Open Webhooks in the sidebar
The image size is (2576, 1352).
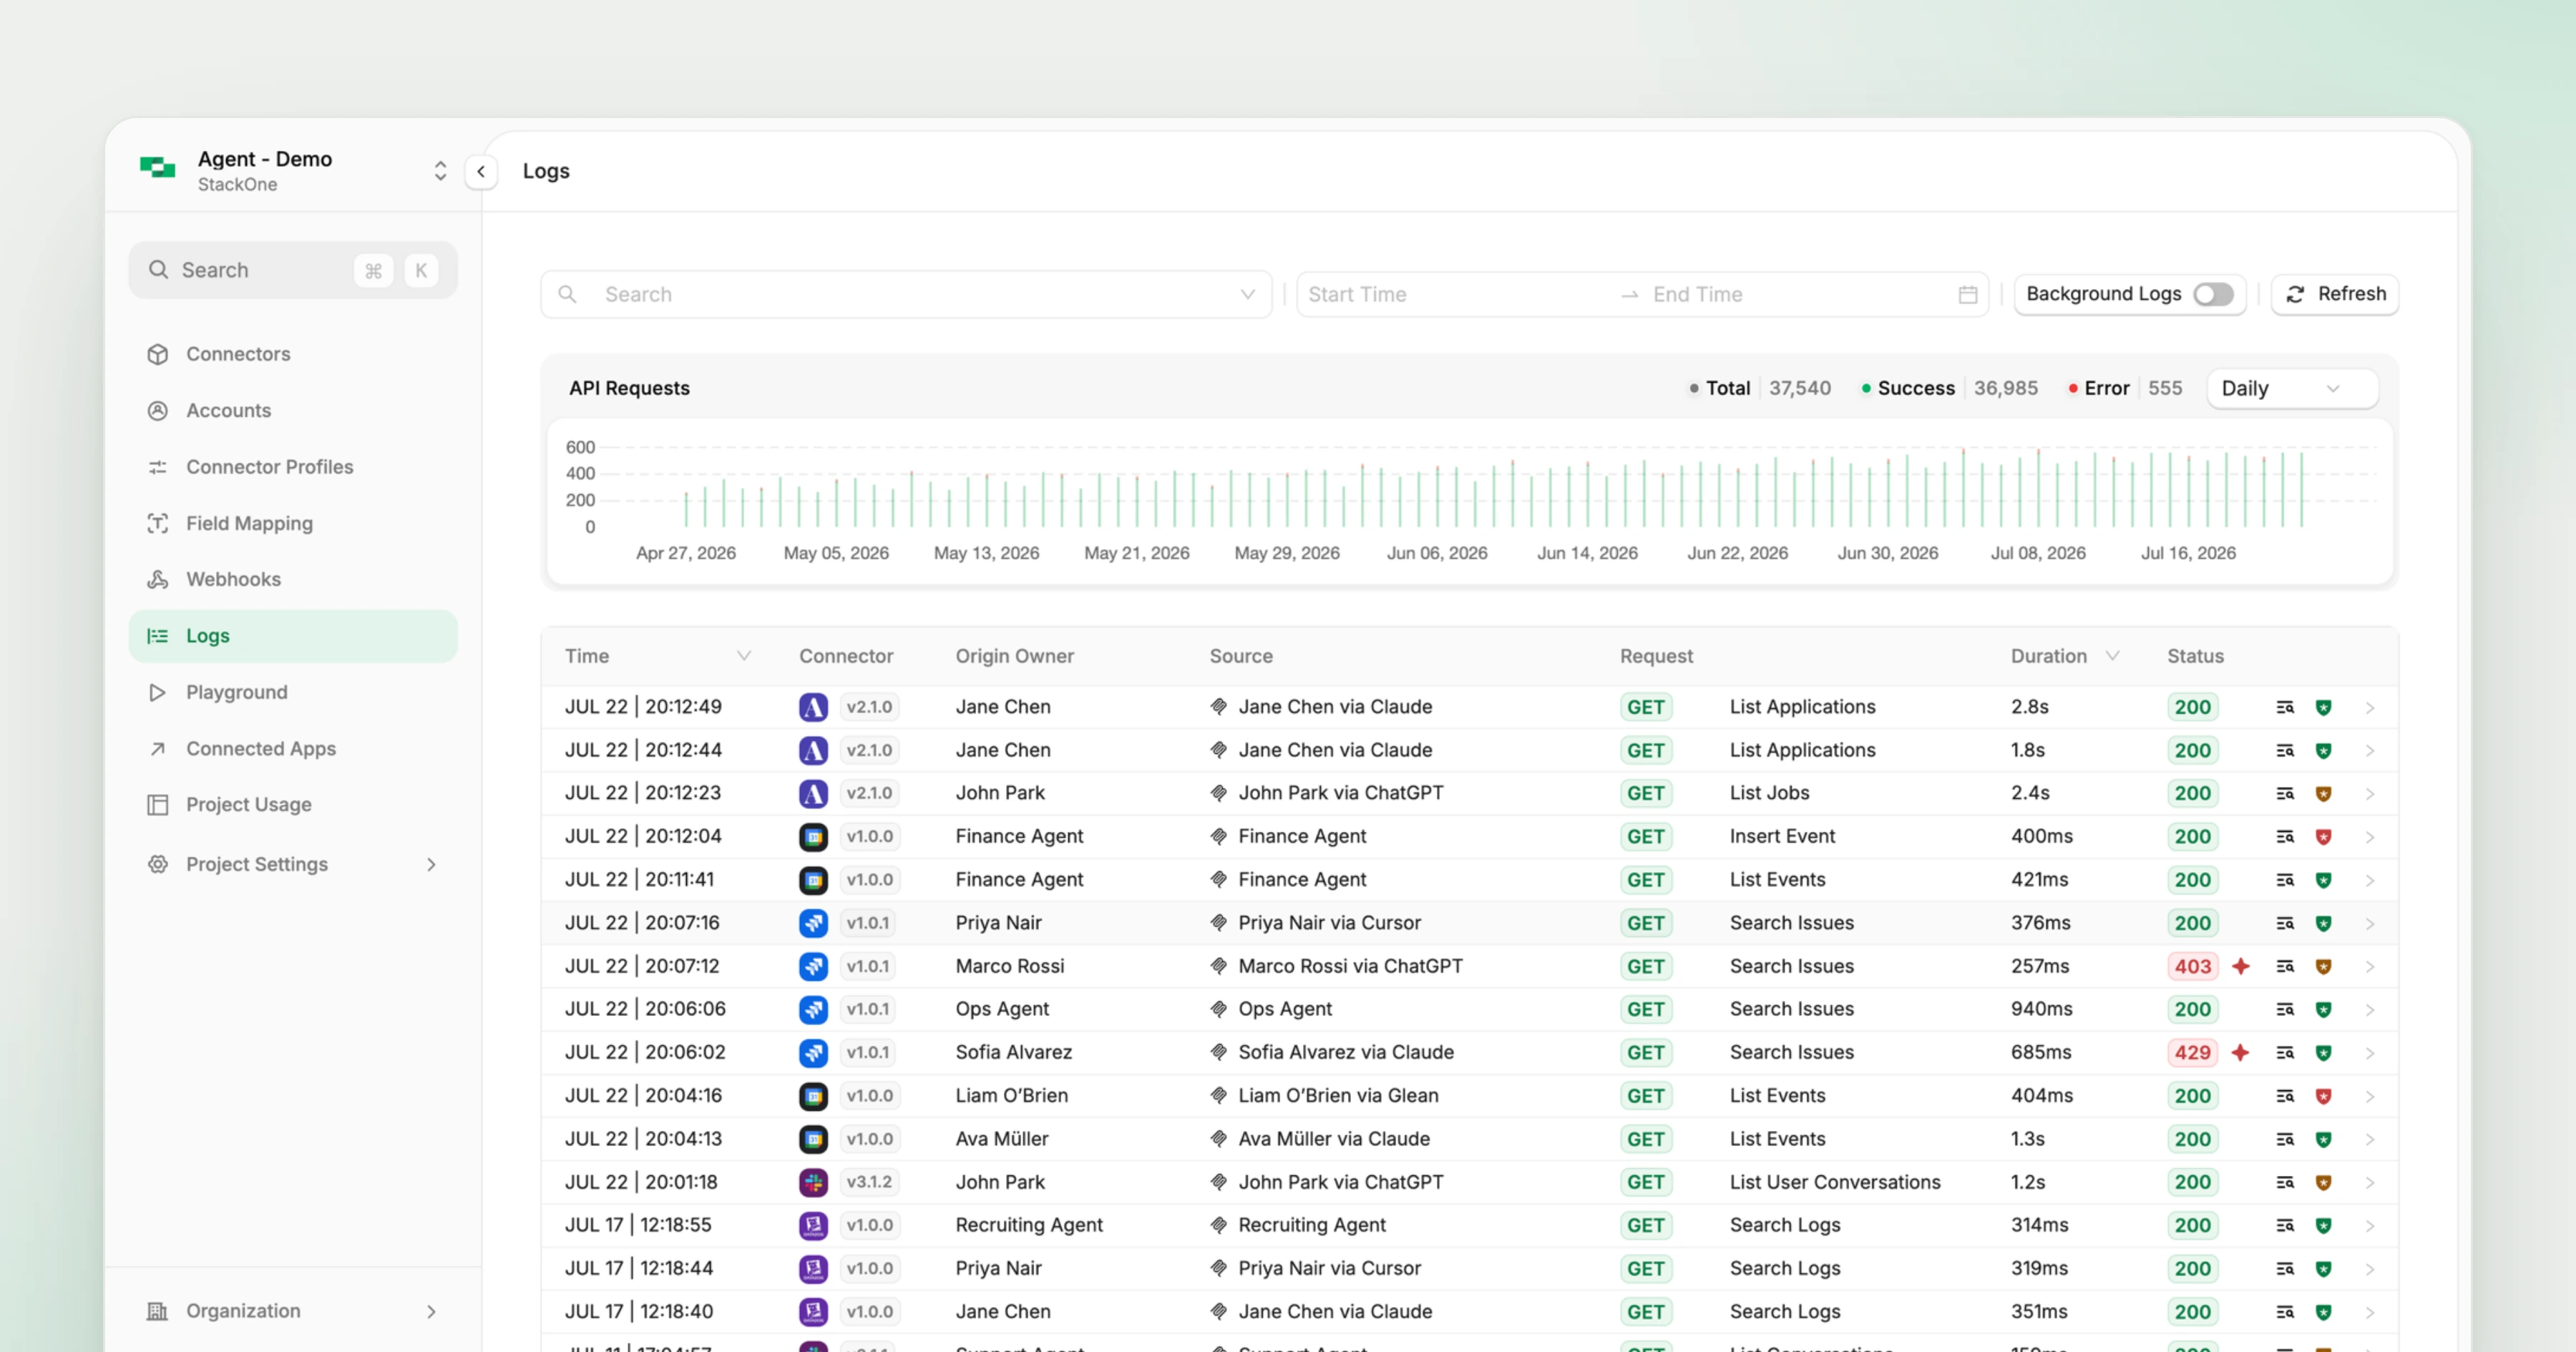293,579
